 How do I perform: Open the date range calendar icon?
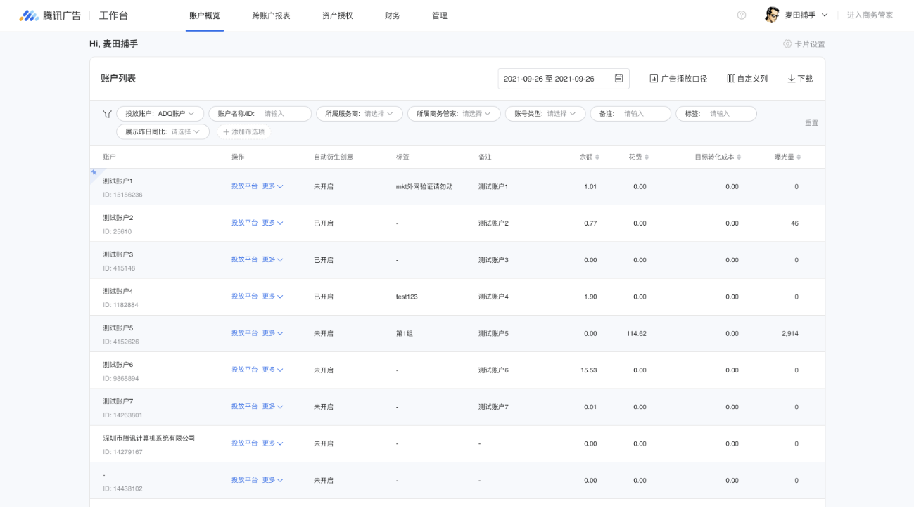click(618, 78)
